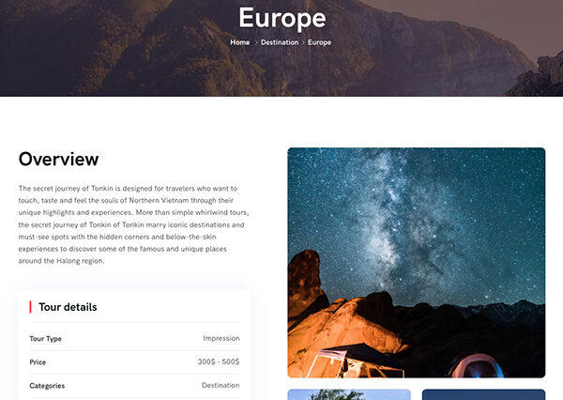Open the dark blue thumbnail at bottom right
The image size is (563, 400).
(x=483, y=394)
